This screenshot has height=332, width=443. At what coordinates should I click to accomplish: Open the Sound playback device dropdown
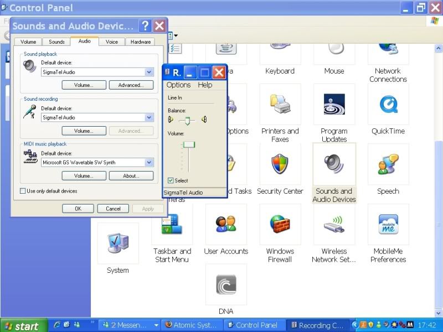tap(148, 72)
